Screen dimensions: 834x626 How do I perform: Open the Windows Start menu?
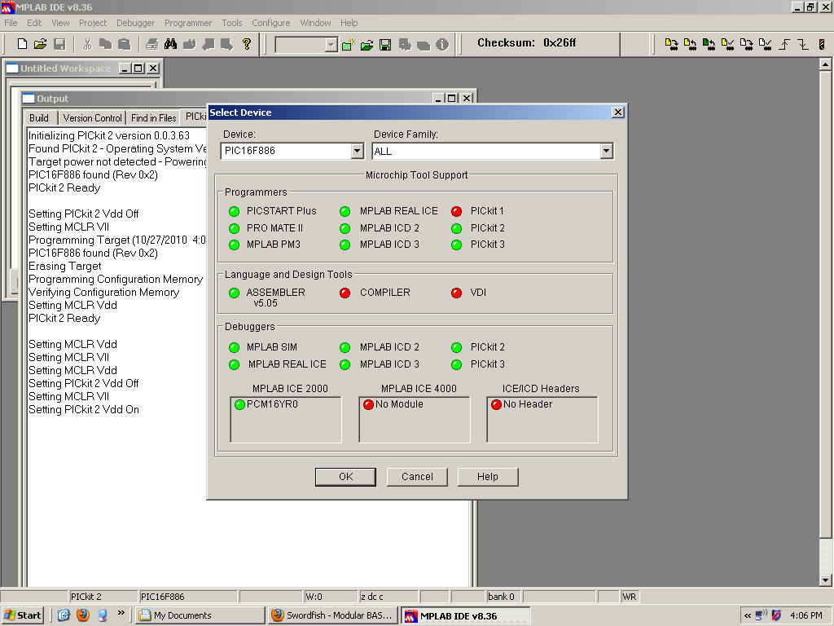pyautogui.click(x=22, y=615)
